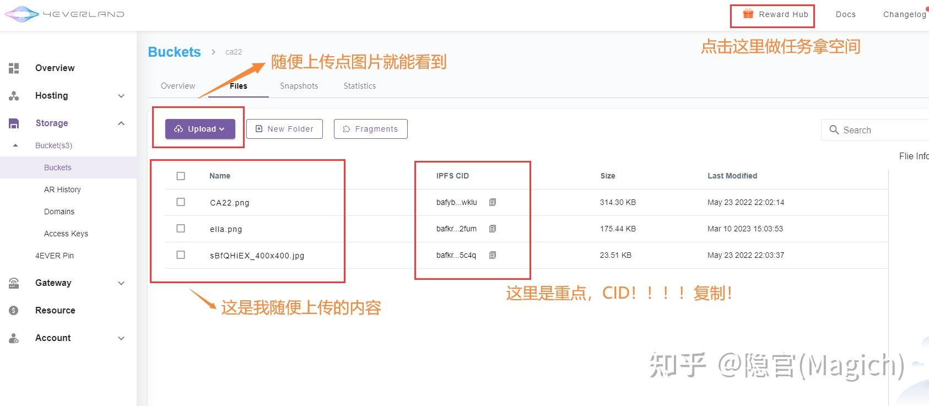
Task: Open the Changelog link
Action: 905,14
